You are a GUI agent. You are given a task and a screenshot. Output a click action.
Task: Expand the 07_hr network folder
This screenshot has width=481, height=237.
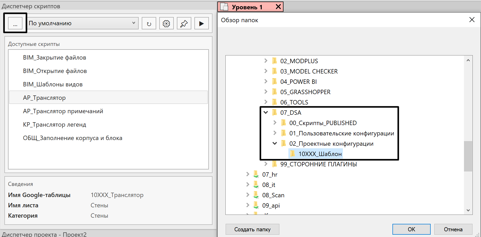click(x=248, y=174)
